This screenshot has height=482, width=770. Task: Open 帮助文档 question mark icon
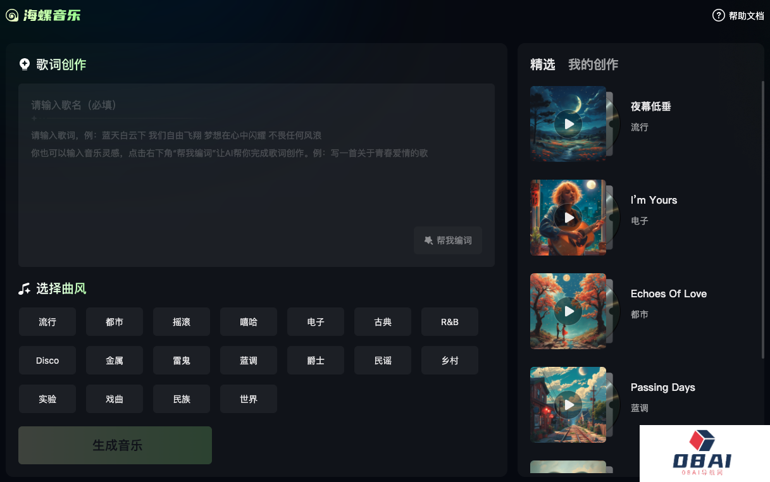[719, 15]
